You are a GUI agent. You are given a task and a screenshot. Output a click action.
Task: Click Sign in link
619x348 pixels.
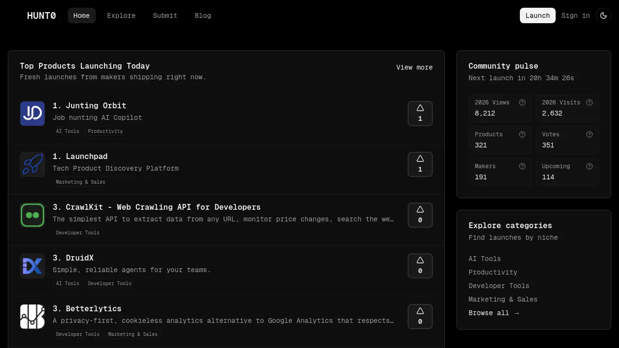point(575,15)
